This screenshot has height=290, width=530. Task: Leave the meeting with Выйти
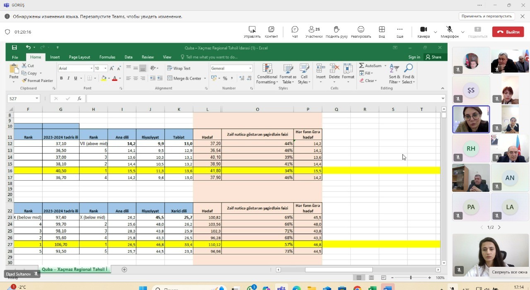[508, 32]
